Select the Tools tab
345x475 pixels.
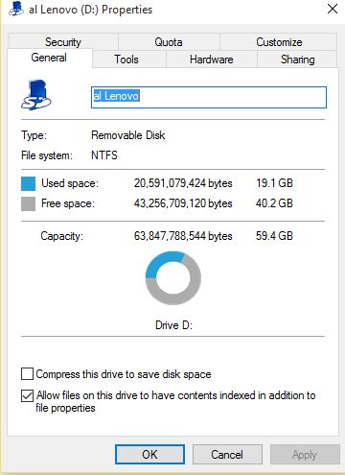tap(126, 59)
